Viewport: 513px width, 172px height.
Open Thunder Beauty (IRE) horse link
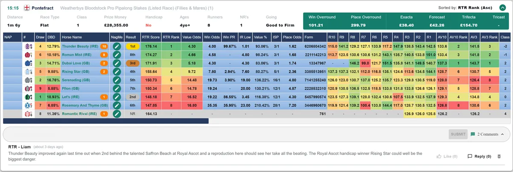click(x=80, y=46)
